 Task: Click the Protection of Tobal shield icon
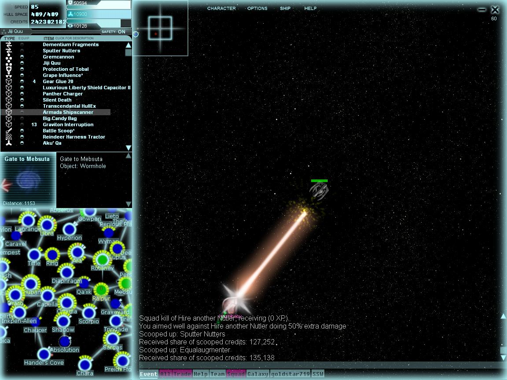[8, 69]
